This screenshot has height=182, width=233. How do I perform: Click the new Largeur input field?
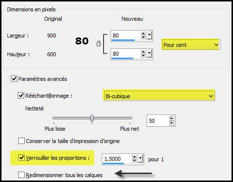tap(126, 36)
